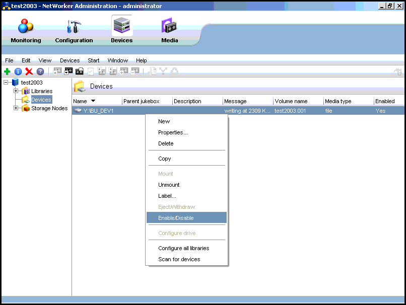
Task: Expand the Storage Nodes tree node
Action: click(16, 108)
